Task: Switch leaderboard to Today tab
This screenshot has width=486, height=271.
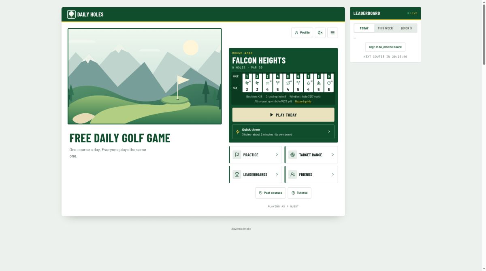Action: click(x=364, y=28)
